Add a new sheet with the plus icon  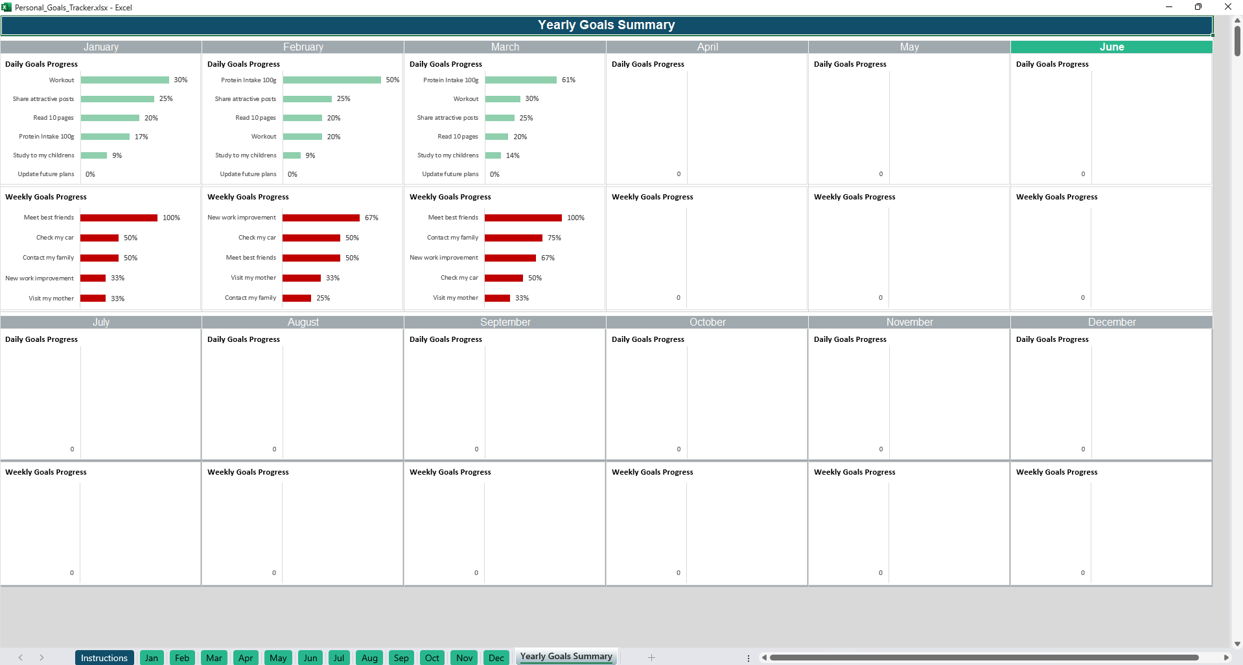651,657
